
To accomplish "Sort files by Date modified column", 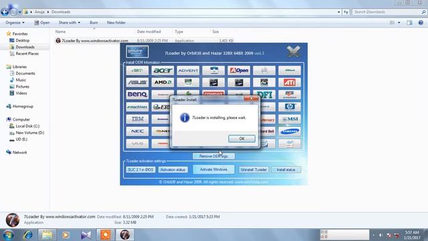I will (x=148, y=31).
